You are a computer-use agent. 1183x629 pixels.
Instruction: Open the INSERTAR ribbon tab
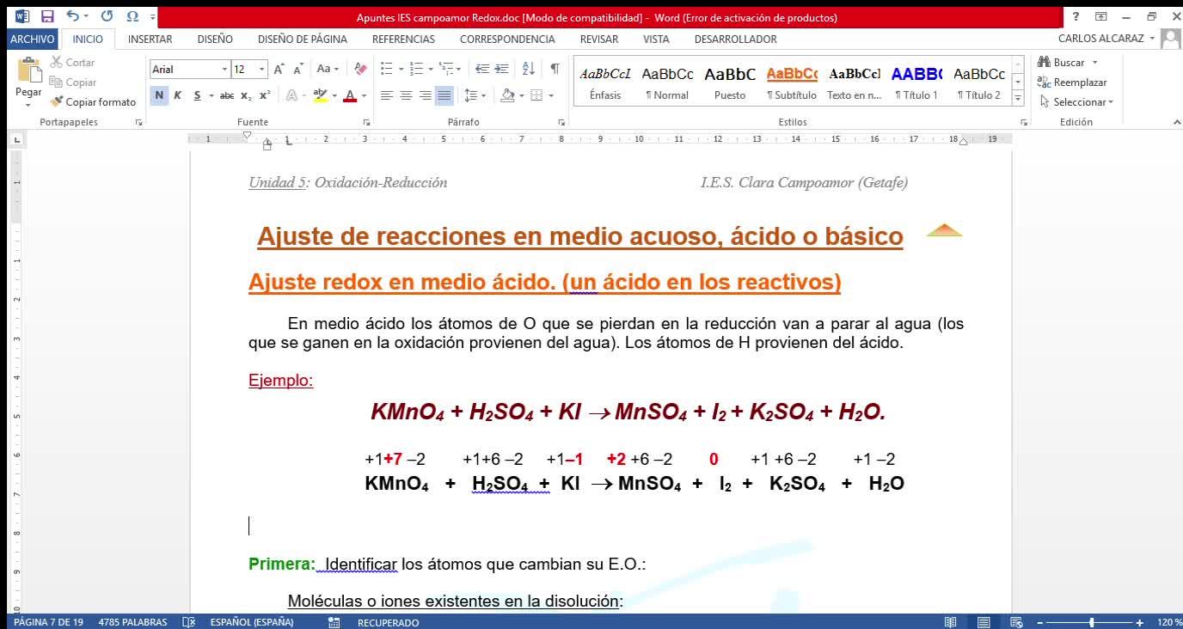click(150, 39)
